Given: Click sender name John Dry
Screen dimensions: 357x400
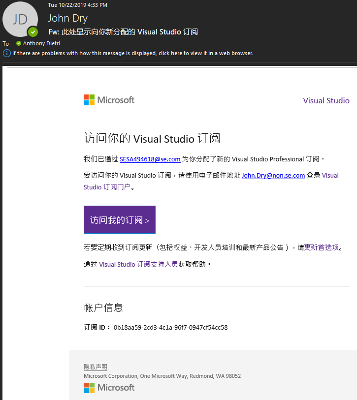Looking at the screenshot, I should (68, 18).
